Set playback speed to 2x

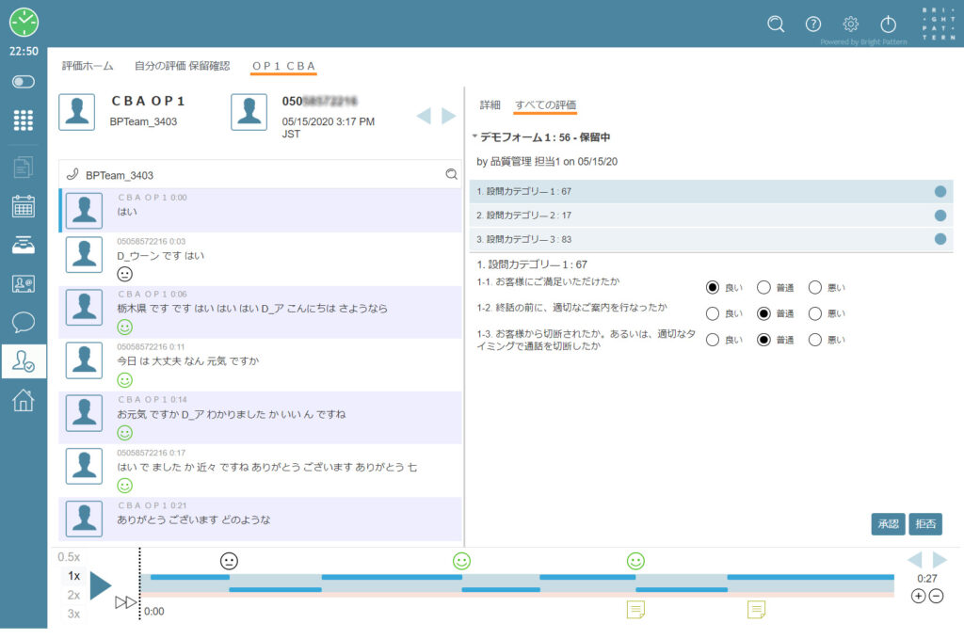coord(73,595)
